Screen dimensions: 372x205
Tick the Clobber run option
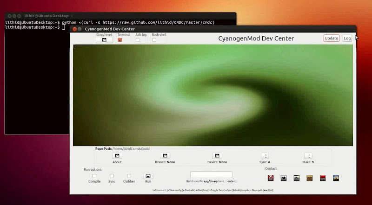129,176
